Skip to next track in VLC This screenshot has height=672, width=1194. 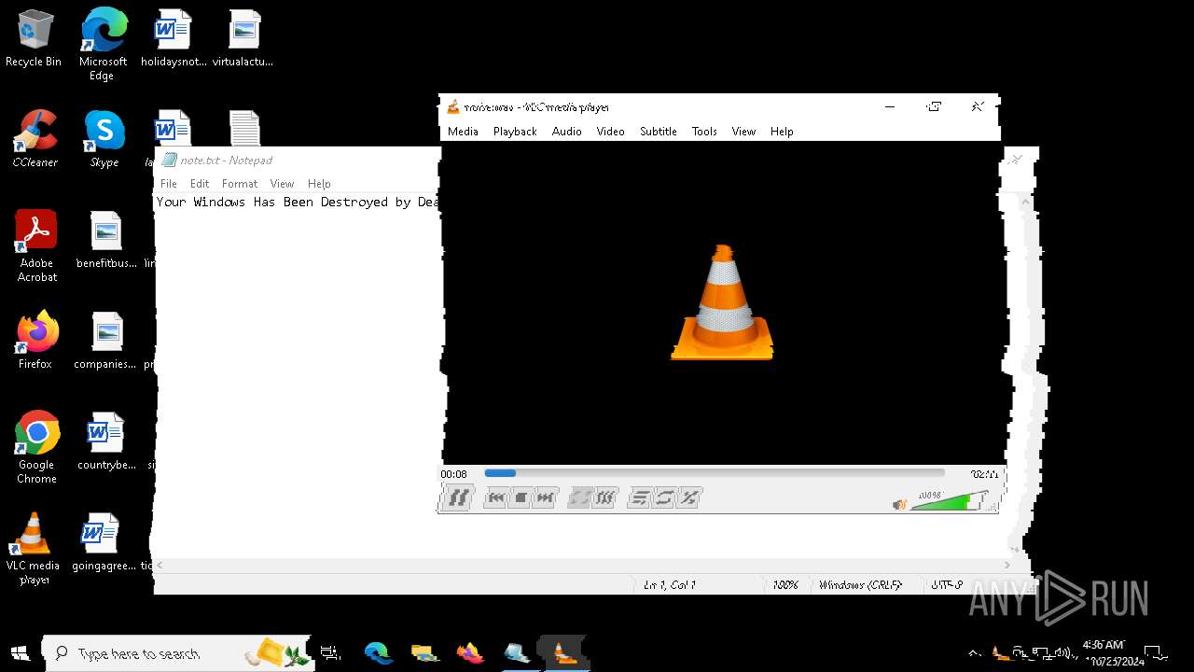546,497
